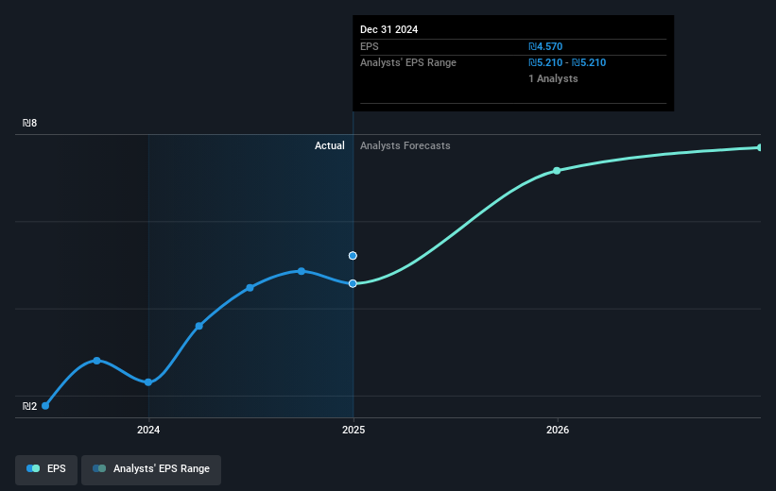Select the forecast EPS point at 2026
Viewport: 776px width, 491px height.
tap(557, 171)
